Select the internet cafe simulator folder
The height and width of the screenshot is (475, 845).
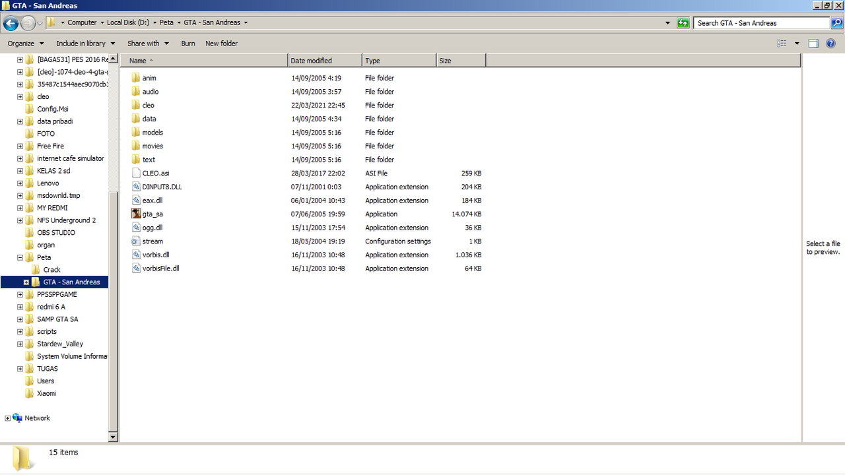pos(71,158)
